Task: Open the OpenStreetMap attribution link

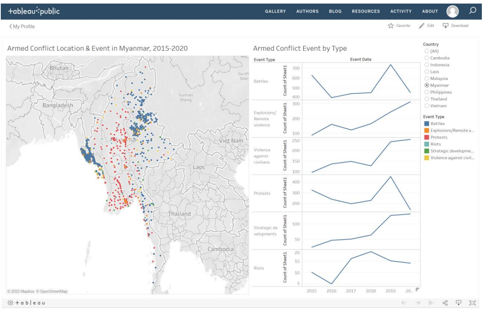Action: click(x=53, y=291)
